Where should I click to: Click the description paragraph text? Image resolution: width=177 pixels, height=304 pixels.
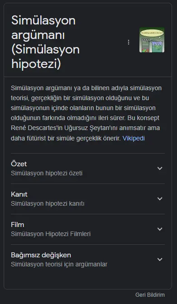pos(86,113)
